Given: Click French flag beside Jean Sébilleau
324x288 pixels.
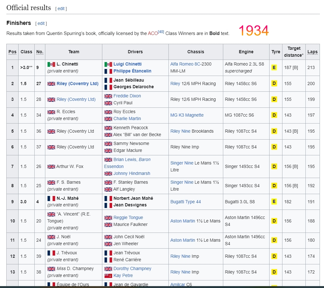Looking at the screenshot, I should (x=108, y=80).
